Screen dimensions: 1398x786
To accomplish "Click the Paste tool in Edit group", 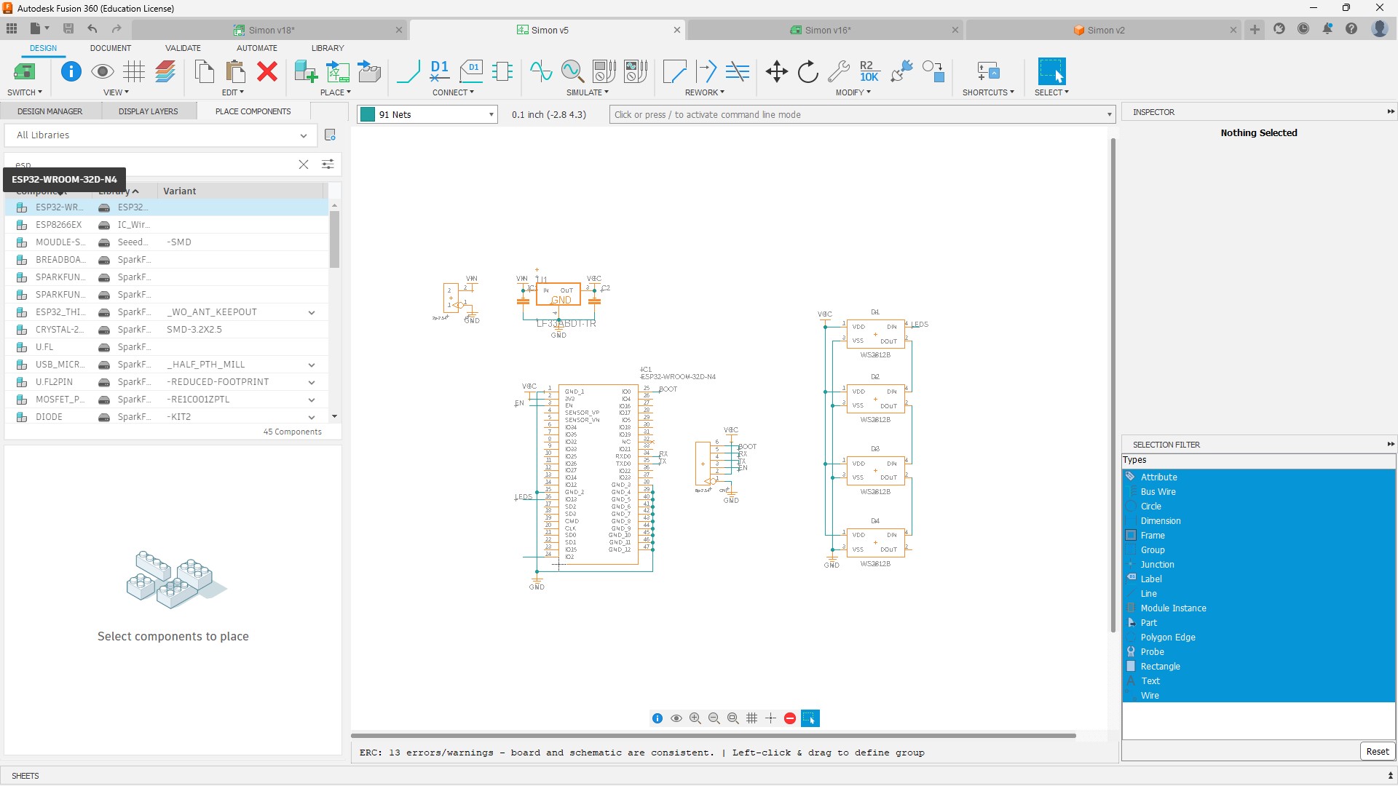I will tap(235, 71).
